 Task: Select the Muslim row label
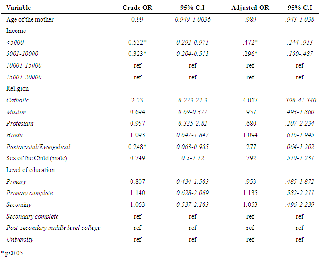(x=16, y=112)
